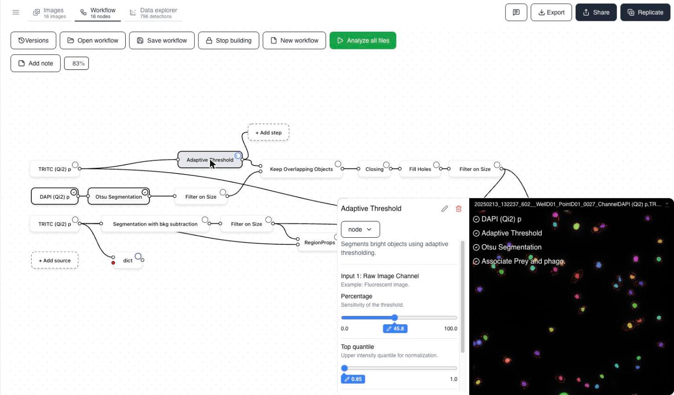674x395 pixels.
Task: Select the Fill Holes node
Action: coord(420,169)
